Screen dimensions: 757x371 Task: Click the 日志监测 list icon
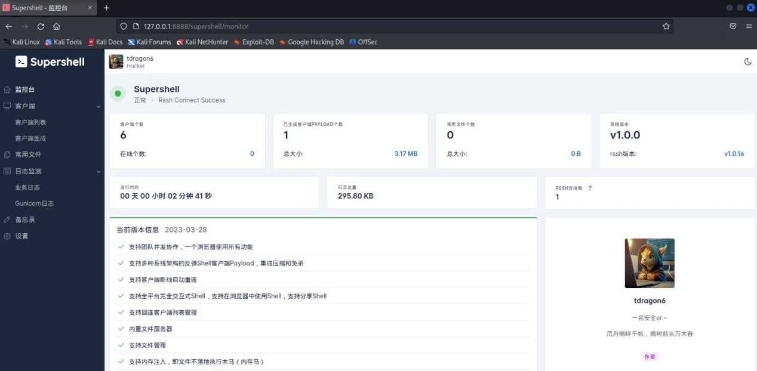(x=7, y=171)
